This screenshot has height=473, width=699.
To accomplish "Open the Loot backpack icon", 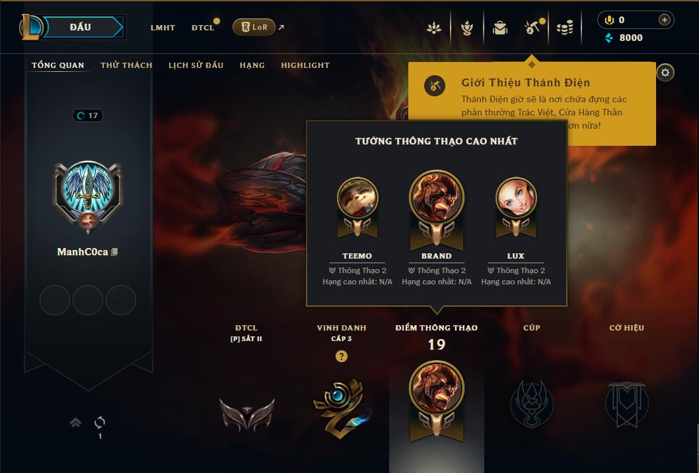I will (x=499, y=28).
